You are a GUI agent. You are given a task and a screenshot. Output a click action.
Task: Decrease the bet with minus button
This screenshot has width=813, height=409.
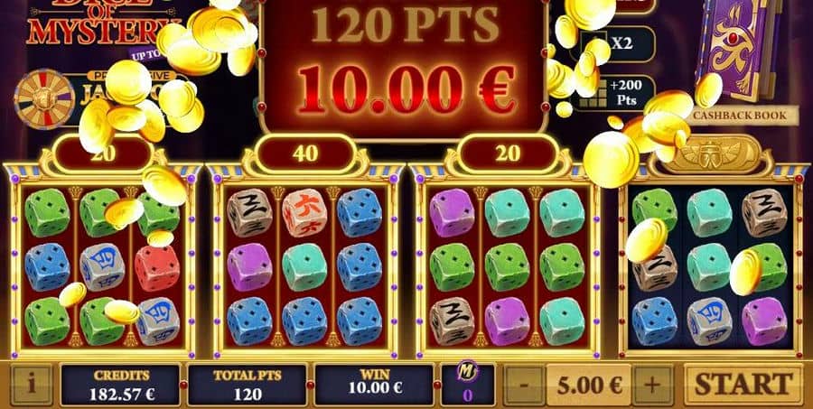(x=524, y=385)
